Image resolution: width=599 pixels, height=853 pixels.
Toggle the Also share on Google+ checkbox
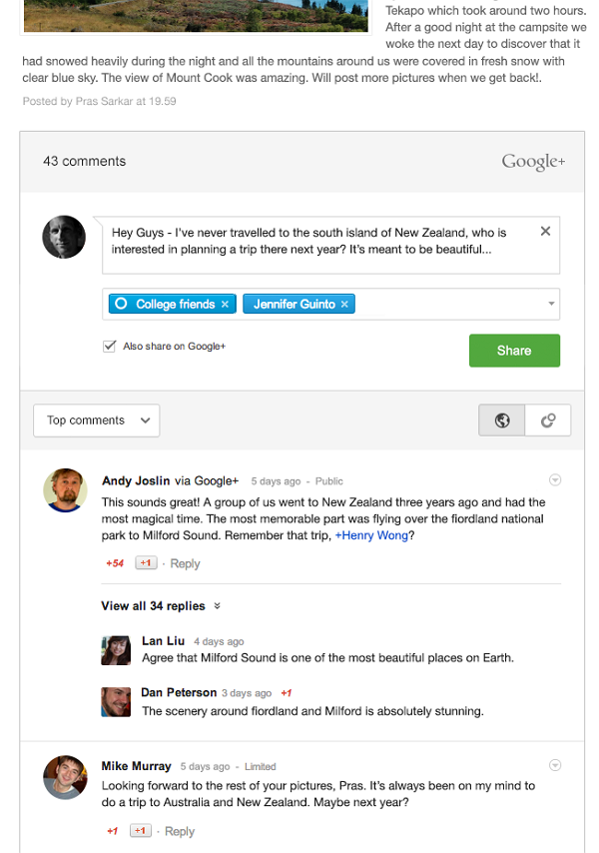coord(109,346)
